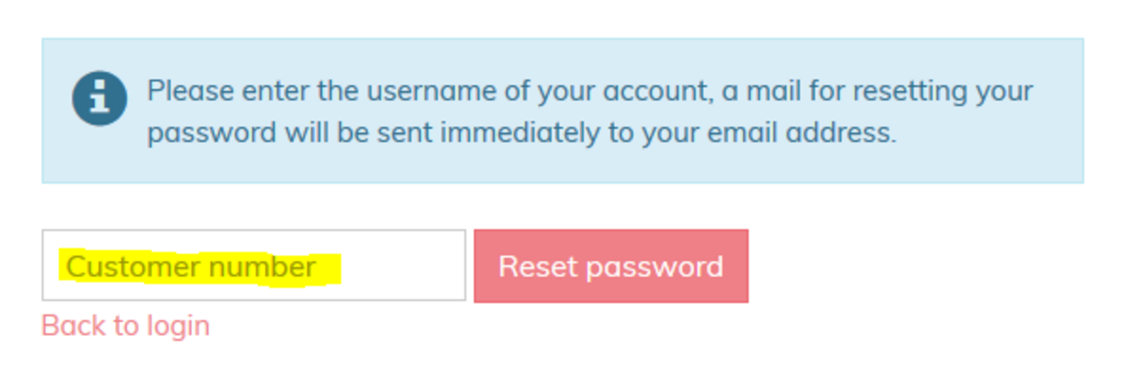Viewport: 1143px width, 375px height.
Task: Click the blue information alert box
Action: (563, 111)
